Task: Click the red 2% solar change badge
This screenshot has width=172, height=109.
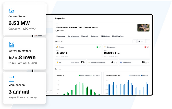Action: (146, 47)
